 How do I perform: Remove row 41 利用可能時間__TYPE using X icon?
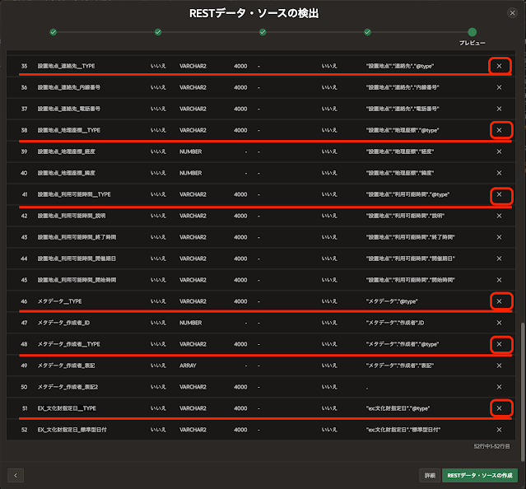499,194
